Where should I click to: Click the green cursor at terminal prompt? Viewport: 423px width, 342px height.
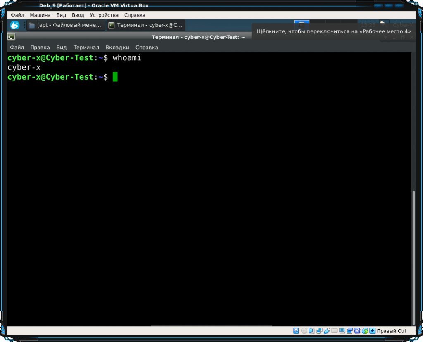click(x=115, y=77)
